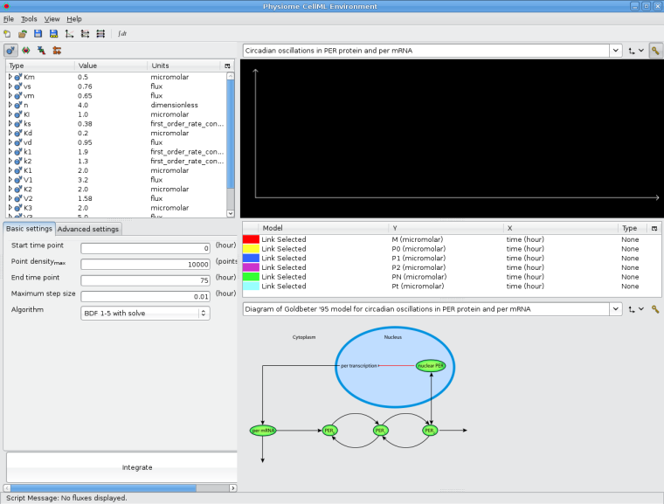Switch to the Basic settings tab
The width and height of the screenshot is (664, 504).
coord(29,229)
